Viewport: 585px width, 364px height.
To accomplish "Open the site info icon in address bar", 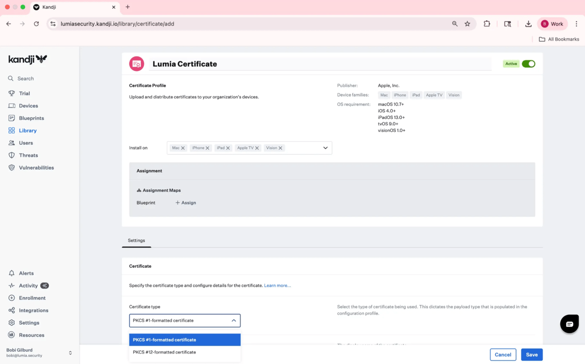I will 53,24.
